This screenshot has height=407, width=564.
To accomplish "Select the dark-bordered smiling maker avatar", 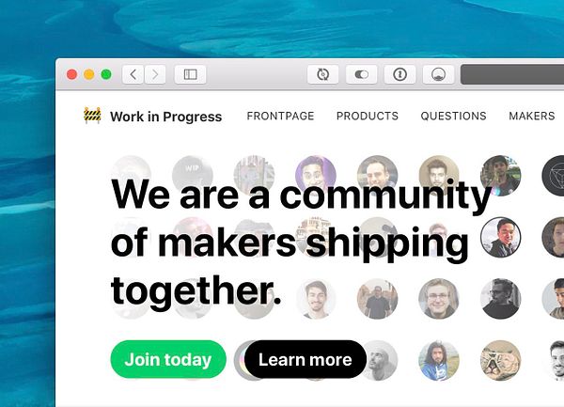I will click(501, 237).
